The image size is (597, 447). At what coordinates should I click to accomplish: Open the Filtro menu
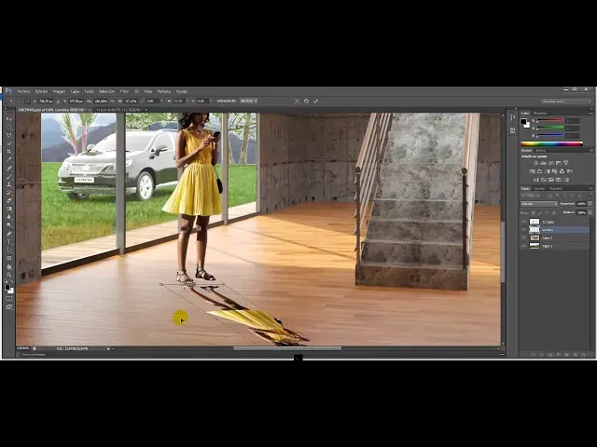tap(124, 91)
